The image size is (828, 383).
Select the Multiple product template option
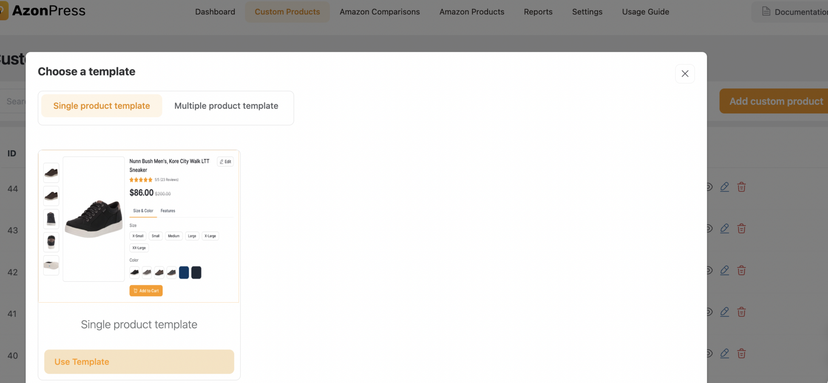(x=226, y=105)
